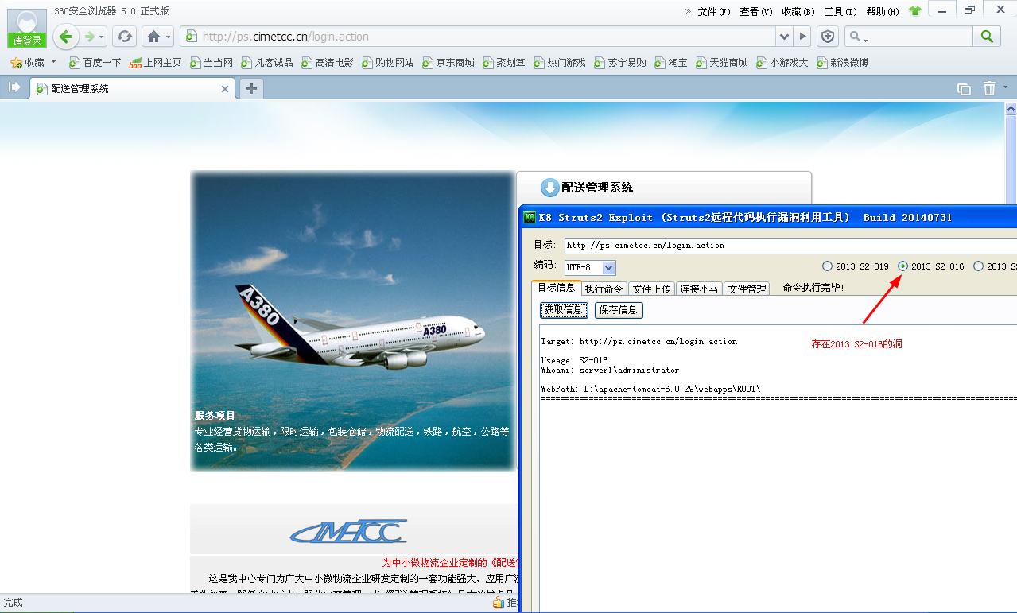This screenshot has width=1017, height=613.
Task: Open the 购物网站 bookmark
Action: coord(387,62)
